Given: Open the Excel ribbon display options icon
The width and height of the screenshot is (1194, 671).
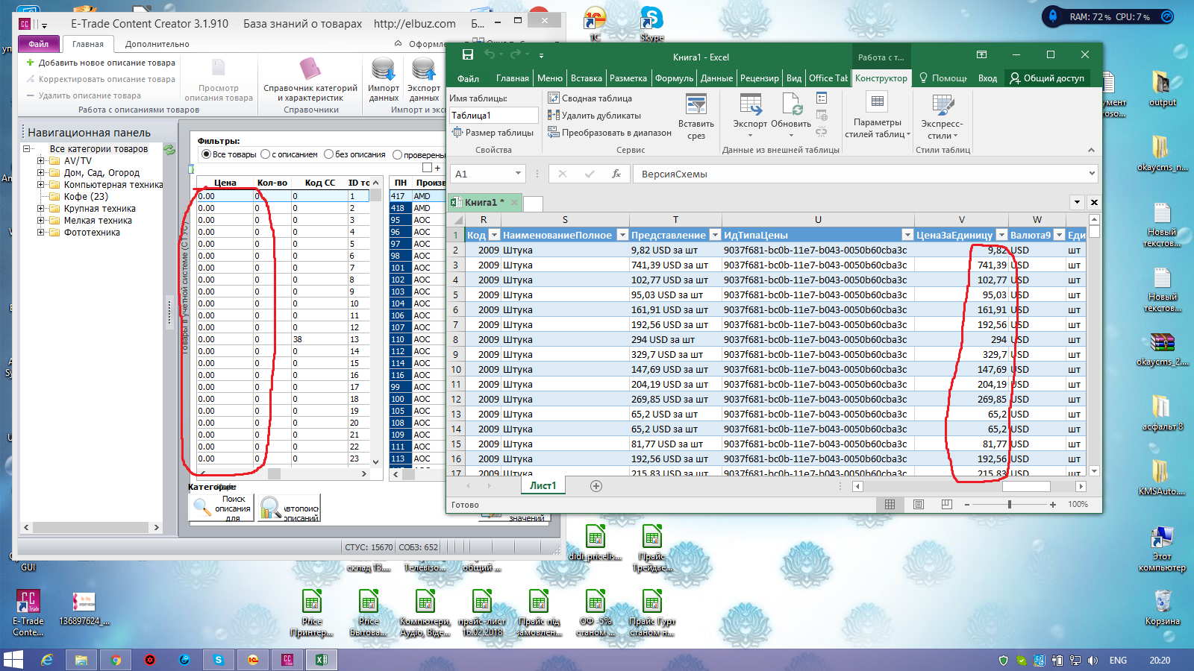Looking at the screenshot, I should pyautogui.click(x=981, y=54).
